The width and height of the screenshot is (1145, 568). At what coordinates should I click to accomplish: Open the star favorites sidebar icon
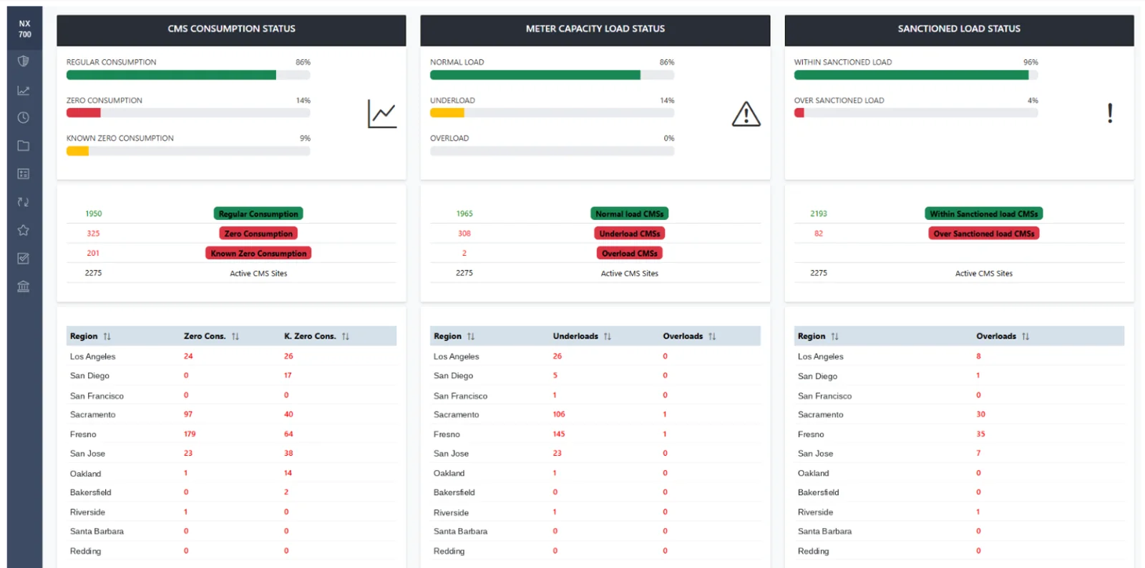pos(24,230)
